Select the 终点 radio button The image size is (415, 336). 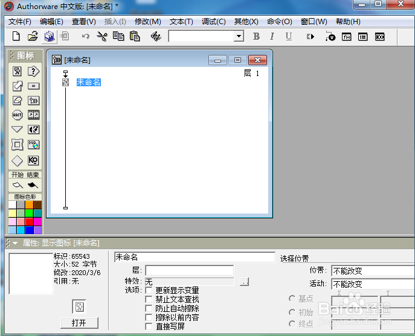coord(292,323)
